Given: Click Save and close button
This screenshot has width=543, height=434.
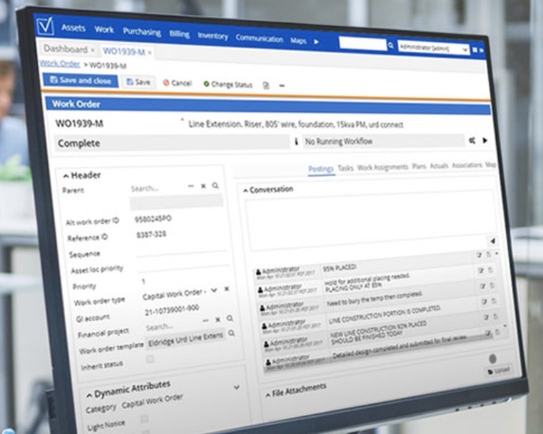Looking at the screenshot, I should pos(80,80).
